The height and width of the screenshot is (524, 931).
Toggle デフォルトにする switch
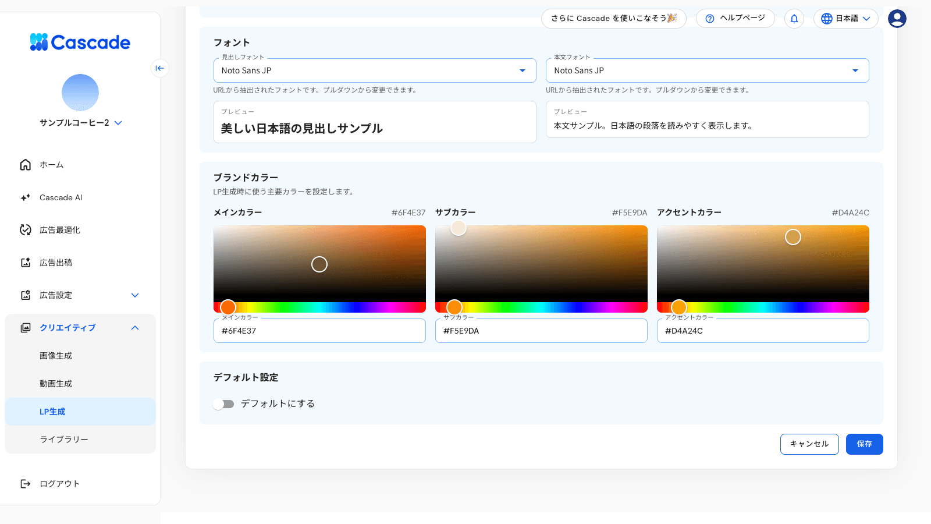[x=223, y=404]
